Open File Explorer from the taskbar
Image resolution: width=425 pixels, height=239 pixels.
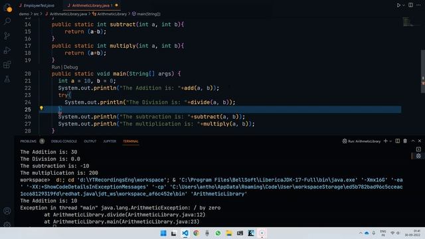(229, 233)
